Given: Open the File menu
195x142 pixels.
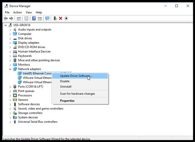Looking at the screenshot, I should pyautogui.click(x=7, y=12).
